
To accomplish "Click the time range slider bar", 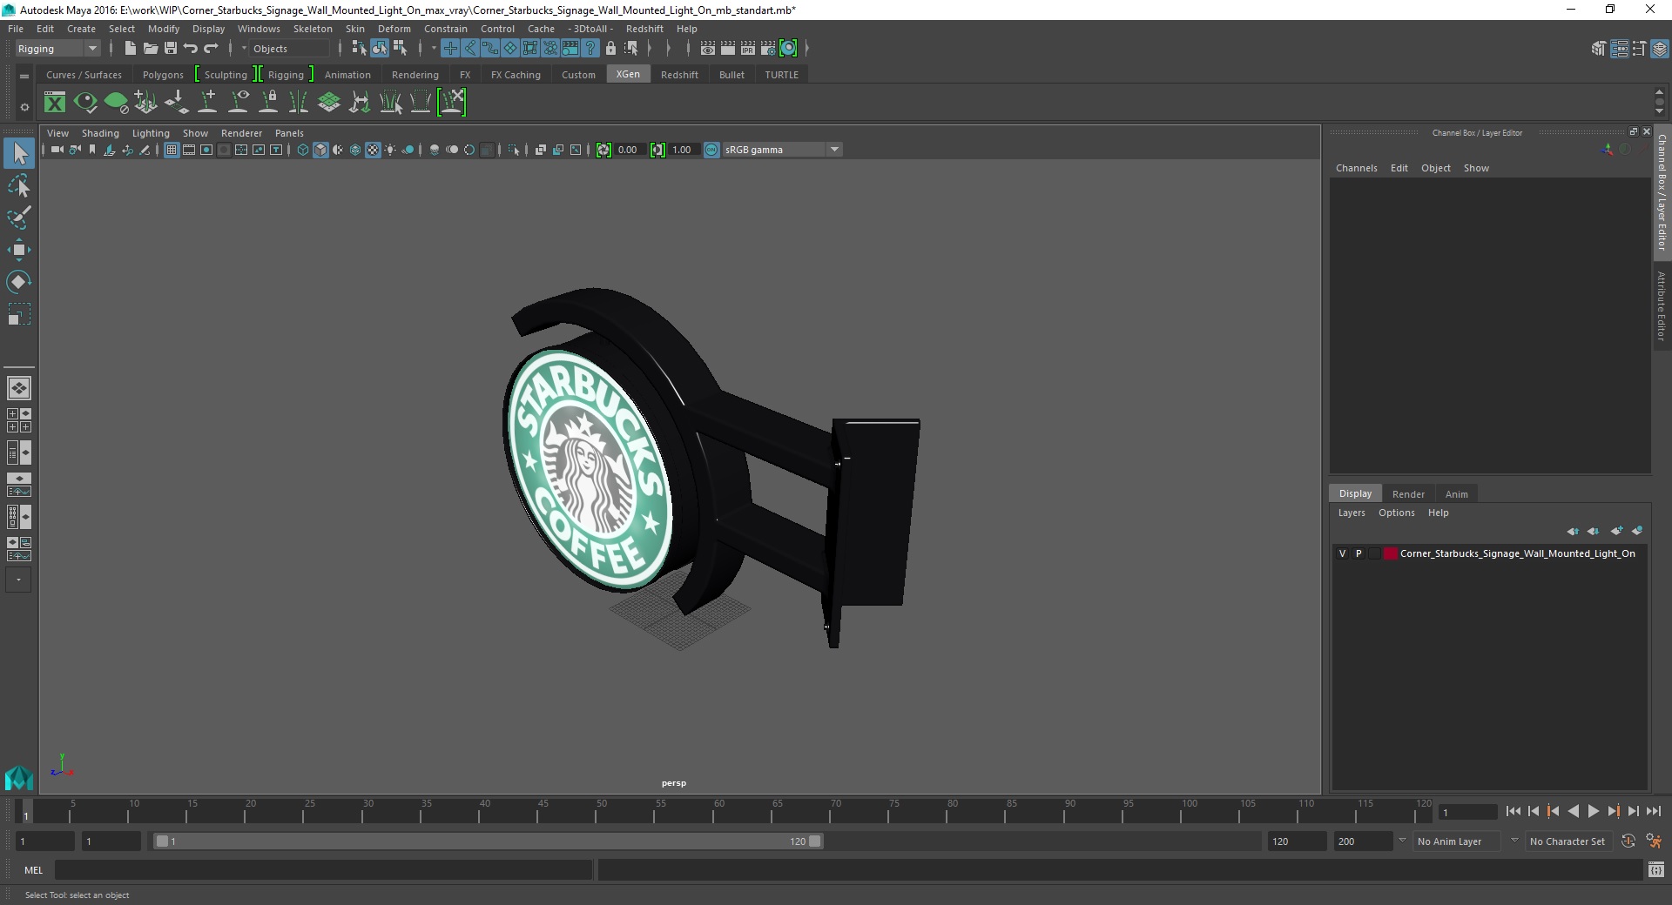I will (488, 841).
